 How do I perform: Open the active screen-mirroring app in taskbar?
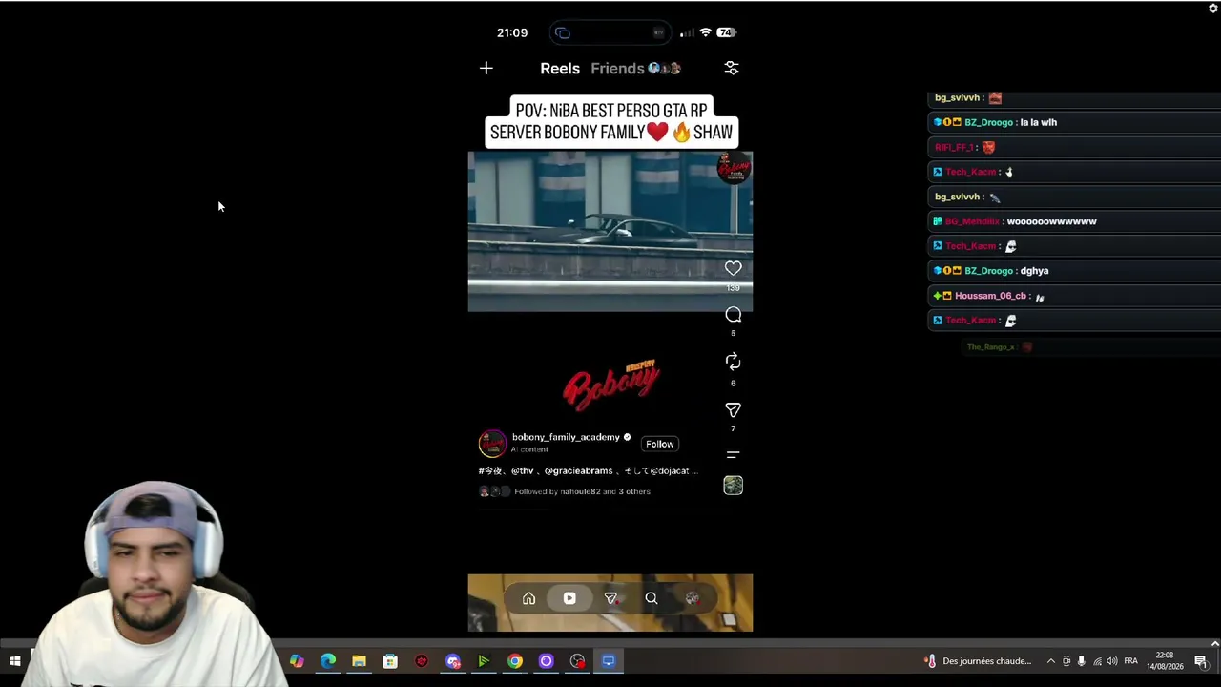(x=609, y=661)
